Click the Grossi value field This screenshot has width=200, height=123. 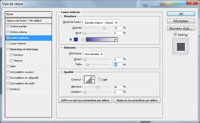[x=118, y=59]
